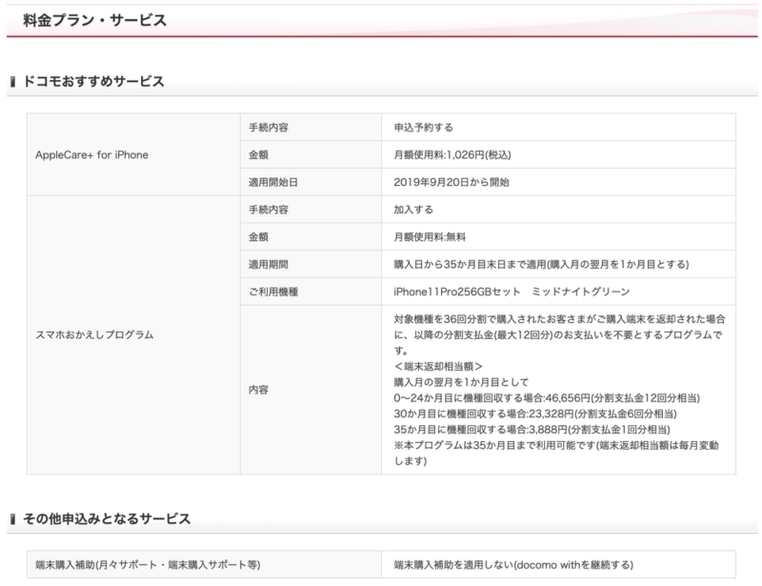Click the ＜端末返却相当額＞ line
This screenshot has width=762, height=586.
438,366
